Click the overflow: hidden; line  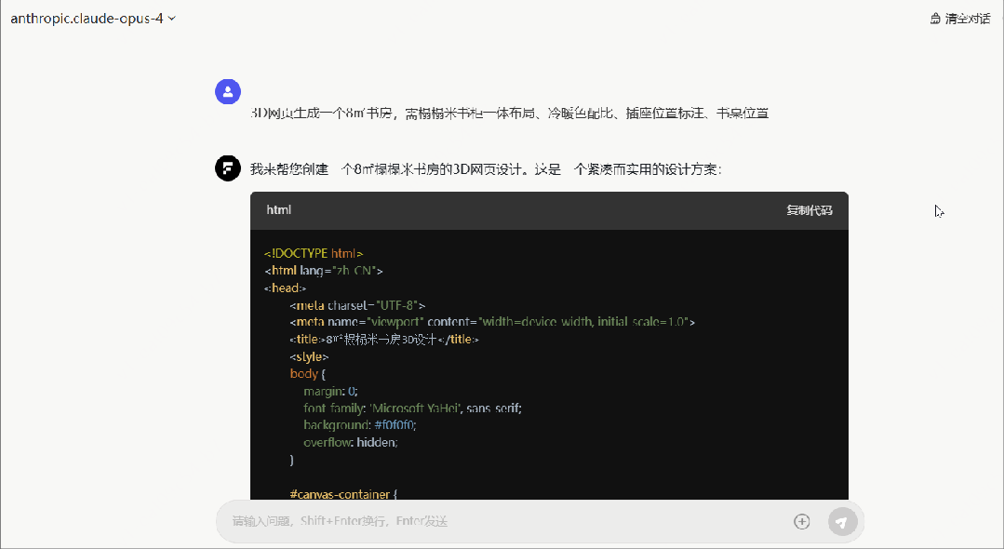point(351,443)
